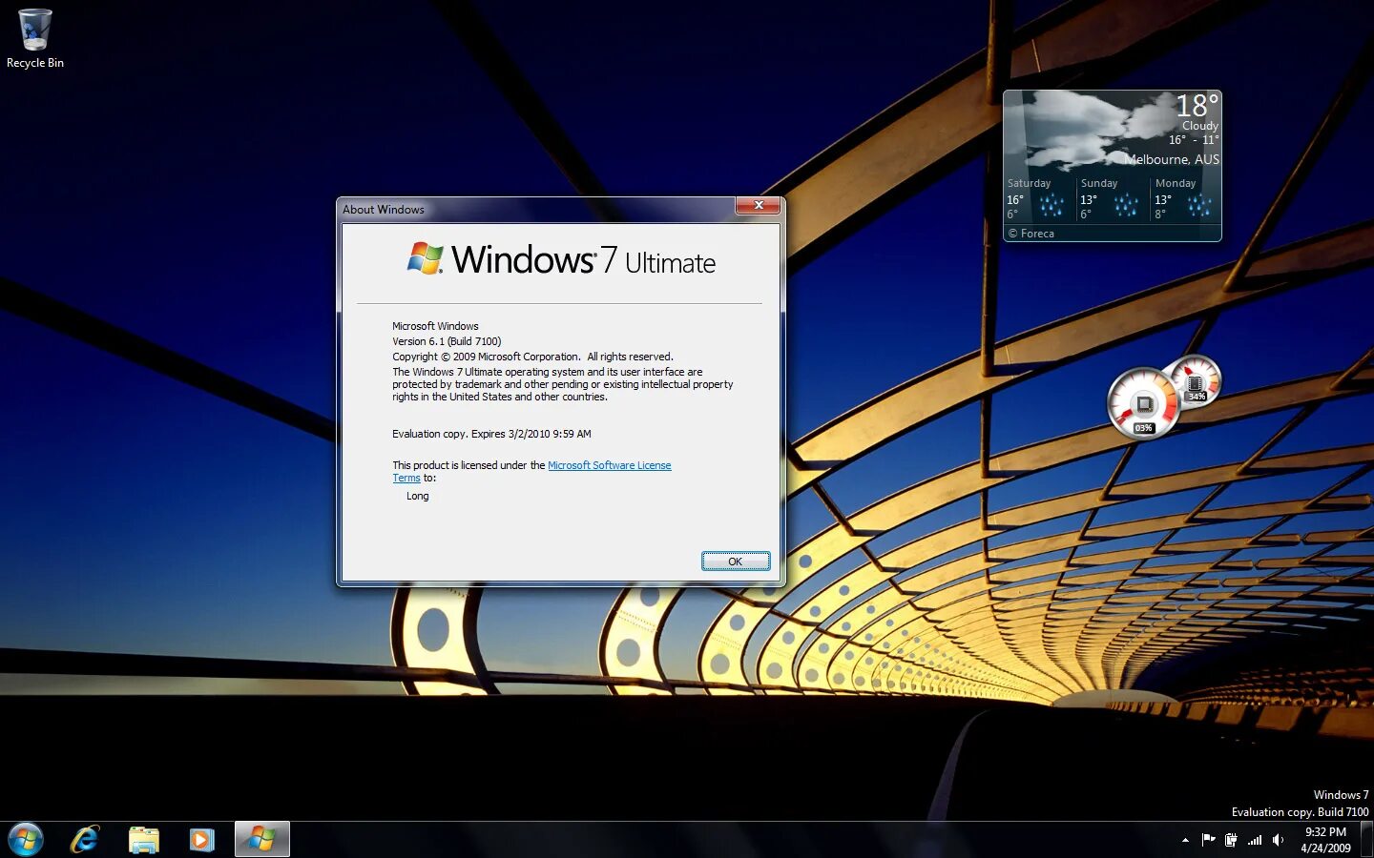Select the About Windows taskbar button

point(261,840)
